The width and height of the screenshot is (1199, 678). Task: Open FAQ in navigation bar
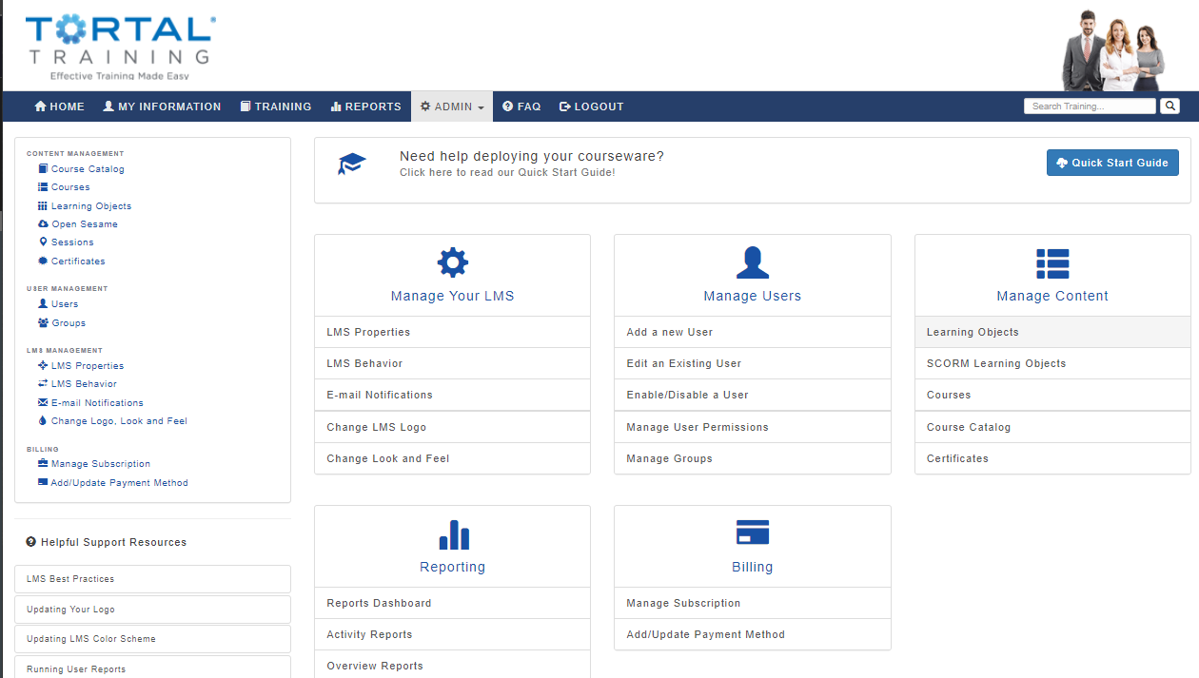521,107
